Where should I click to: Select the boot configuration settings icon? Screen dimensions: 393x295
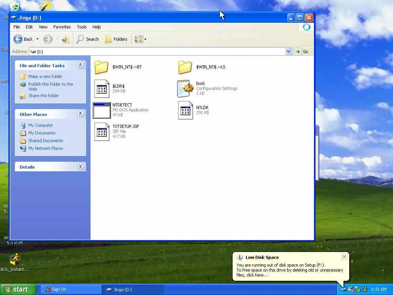coord(185,89)
